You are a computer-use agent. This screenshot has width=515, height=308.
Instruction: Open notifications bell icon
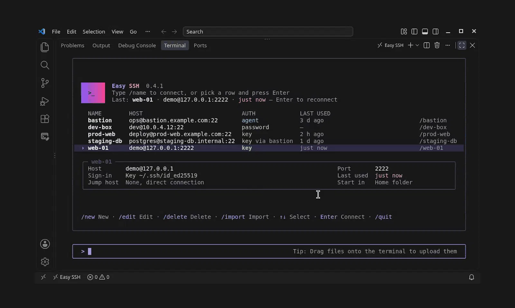click(472, 277)
